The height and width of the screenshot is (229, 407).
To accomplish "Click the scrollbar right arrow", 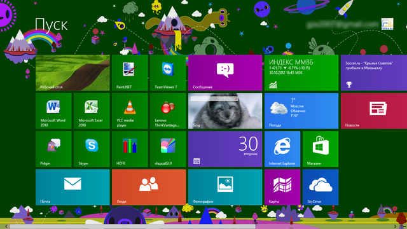I will (x=396, y=226).
